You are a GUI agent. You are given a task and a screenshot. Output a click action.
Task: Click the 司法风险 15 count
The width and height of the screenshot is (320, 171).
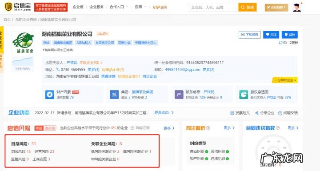click(21, 151)
